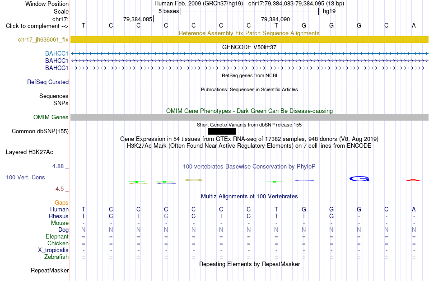Screen dimensions: 429x281
Task: Click the 'Layered H3K27Ac' label
Action: [29, 152]
